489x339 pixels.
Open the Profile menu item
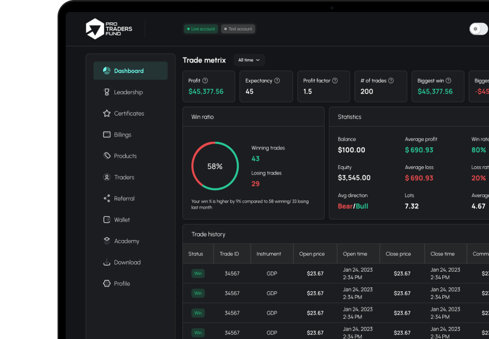[106, 283]
